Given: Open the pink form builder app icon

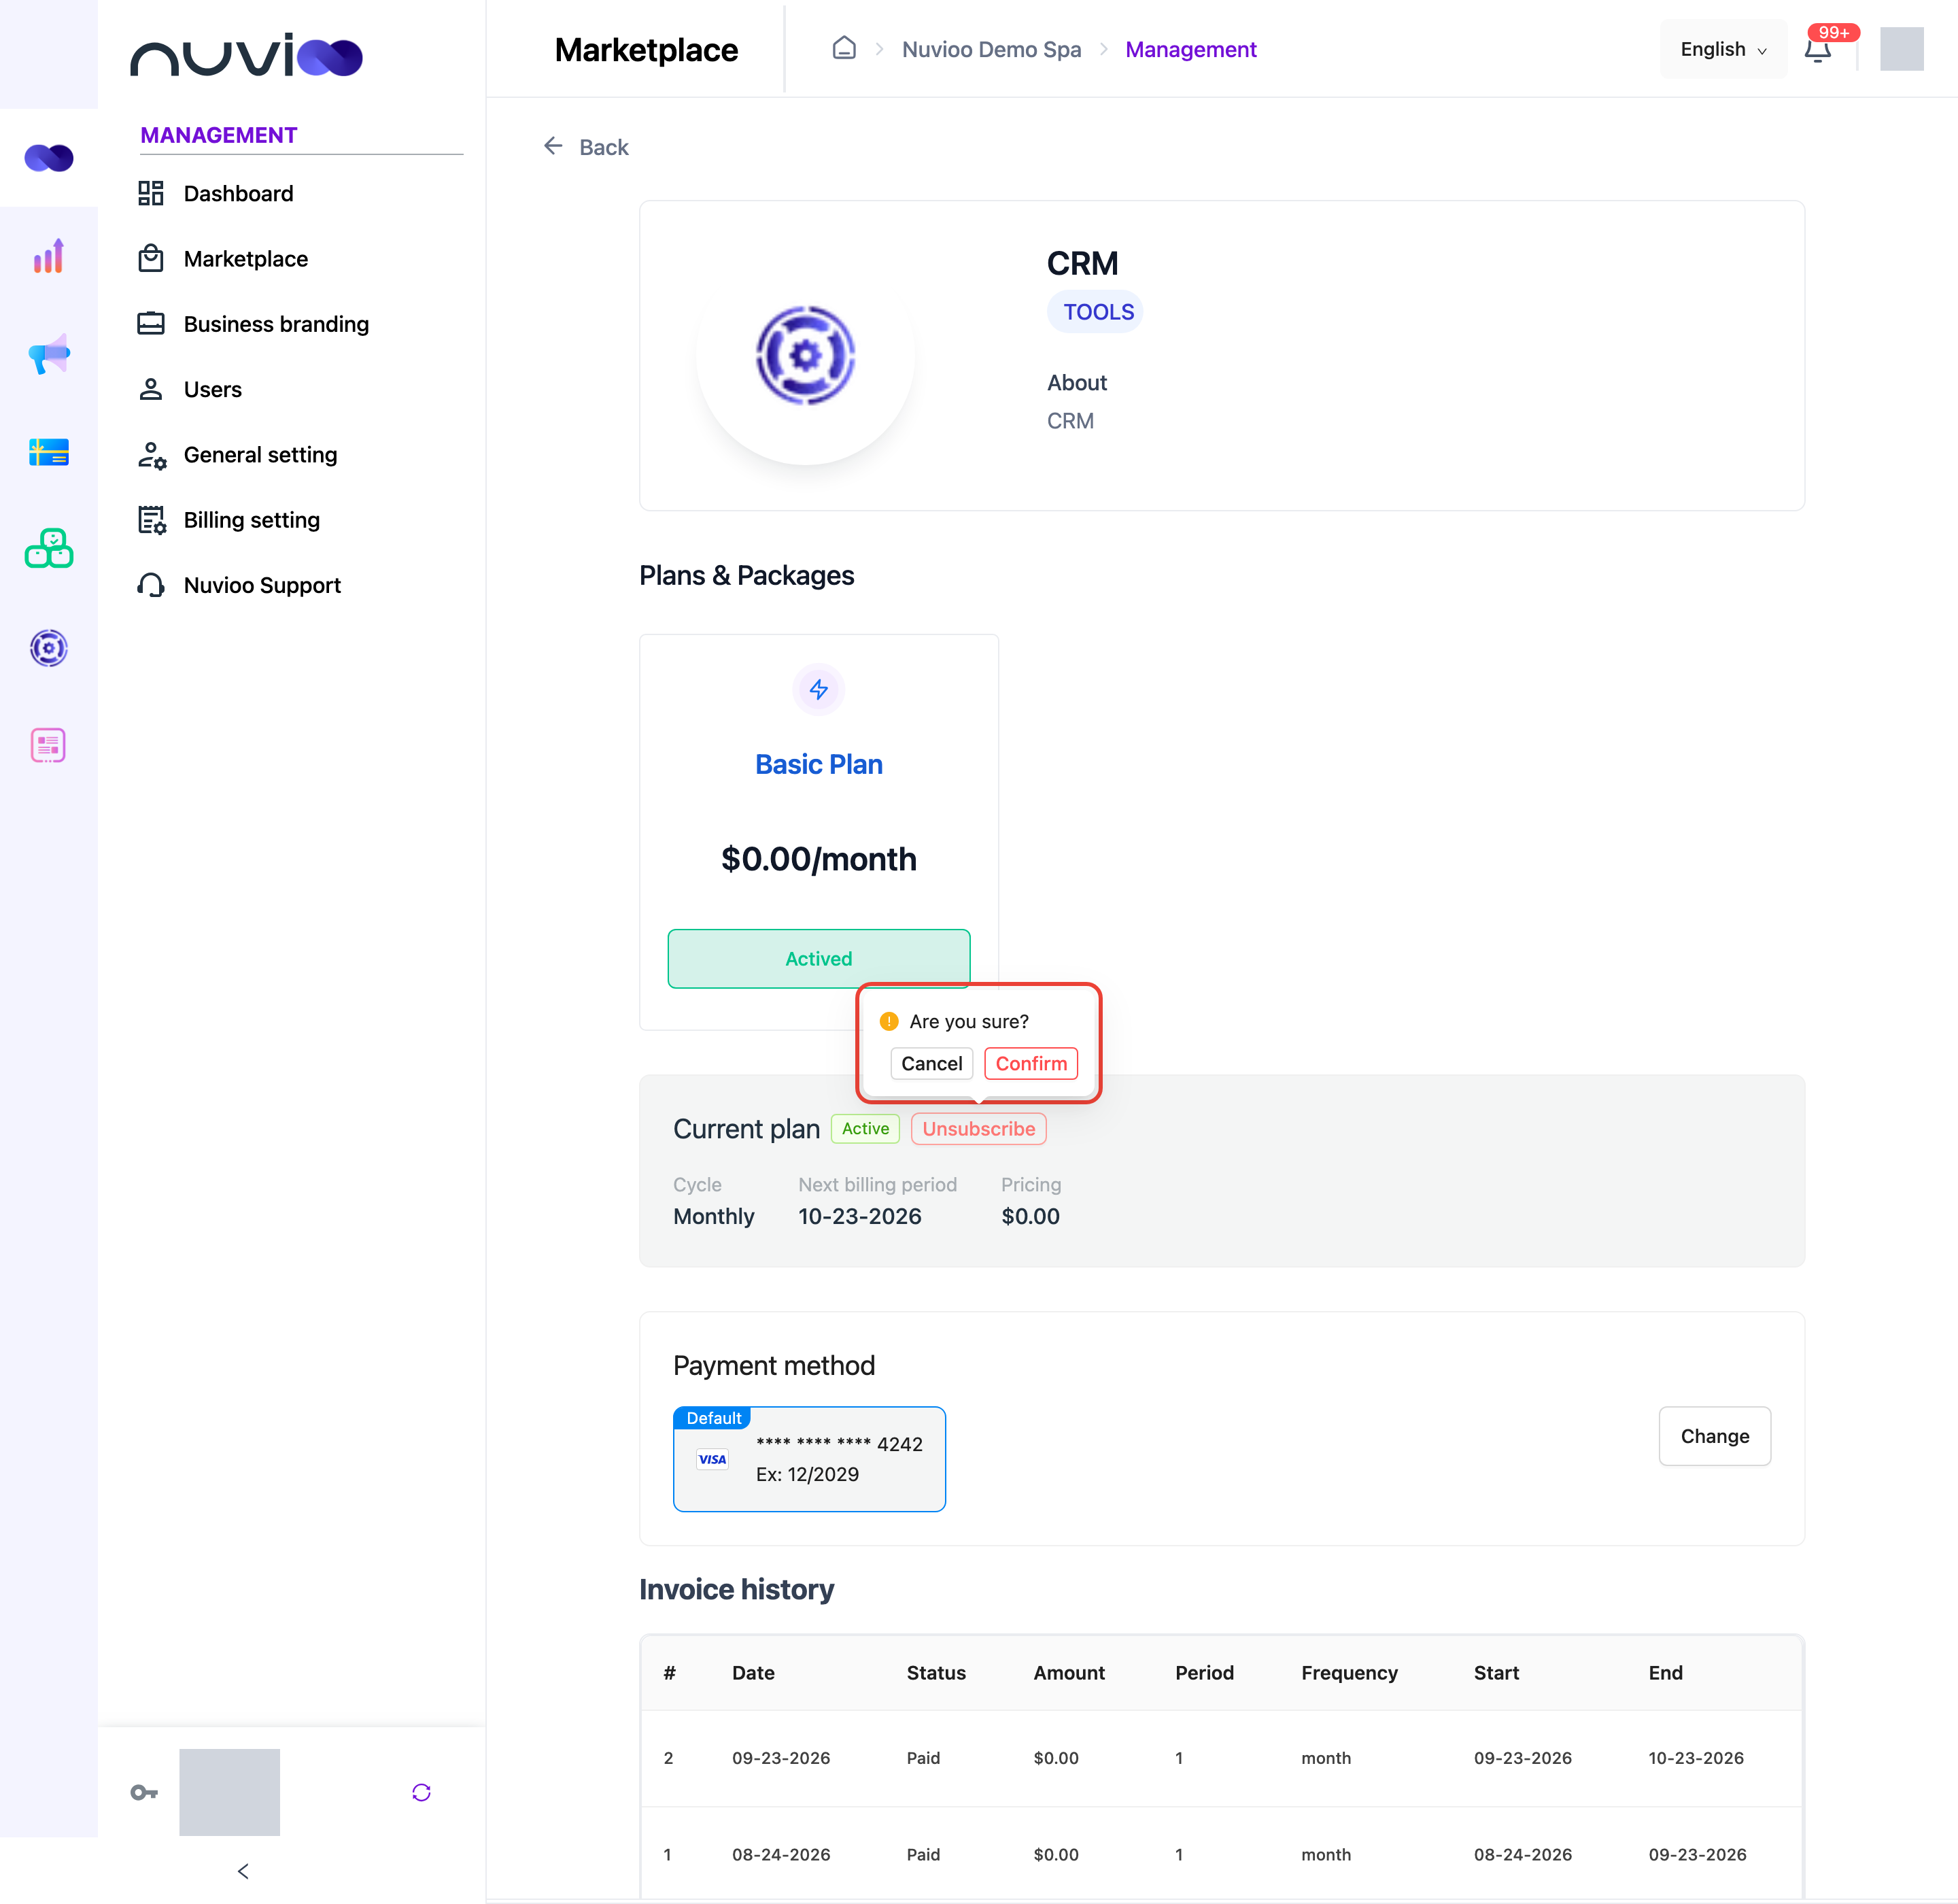Looking at the screenshot, I should [x=49, y=745].
